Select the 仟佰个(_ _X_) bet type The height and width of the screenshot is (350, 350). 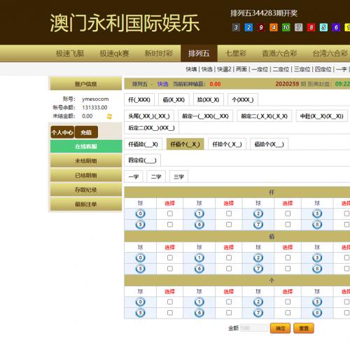pos(185,144)
